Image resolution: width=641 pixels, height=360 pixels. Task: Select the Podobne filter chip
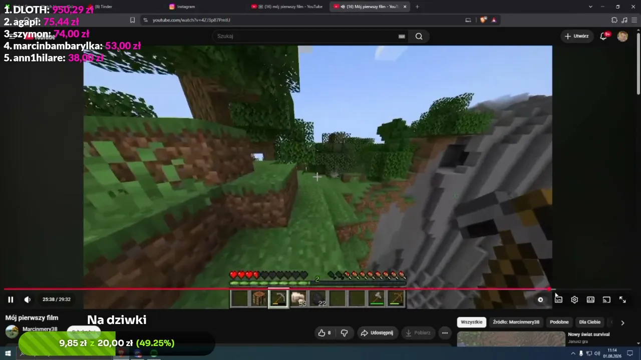pyautogui.click(x=559, y=322)
